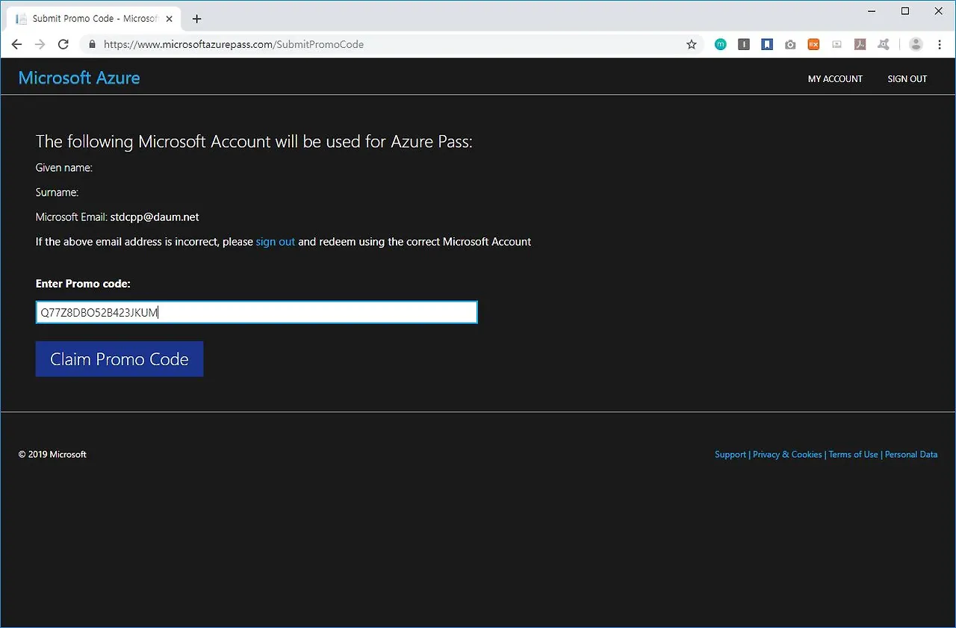Bookmark the page with the star icon
Image resolution: width=956 pixels, height=628 pixels.
691,44
